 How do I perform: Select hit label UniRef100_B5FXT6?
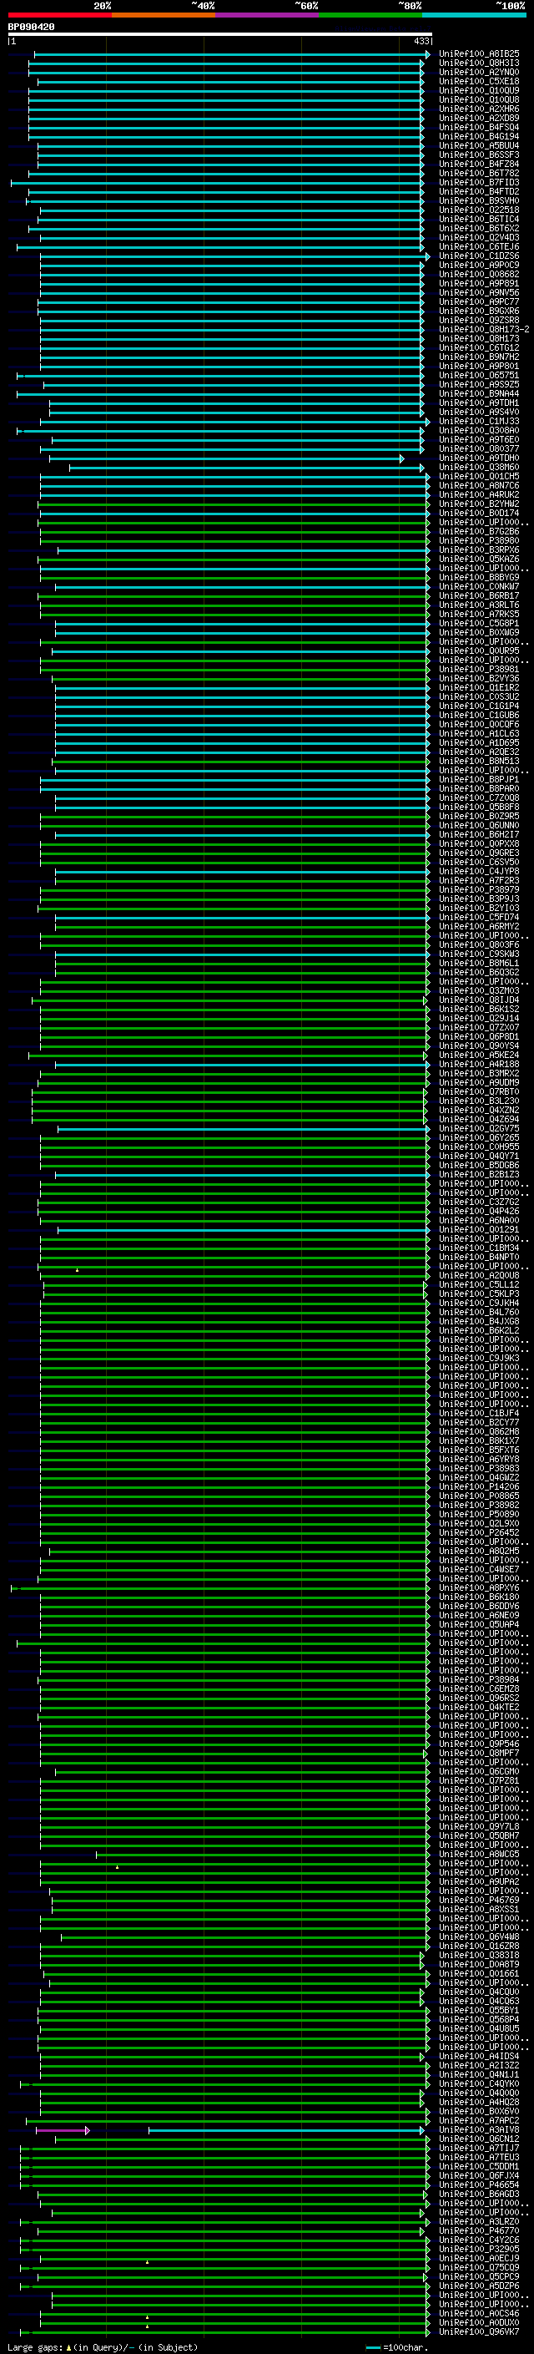click(x=478, y=1450)
